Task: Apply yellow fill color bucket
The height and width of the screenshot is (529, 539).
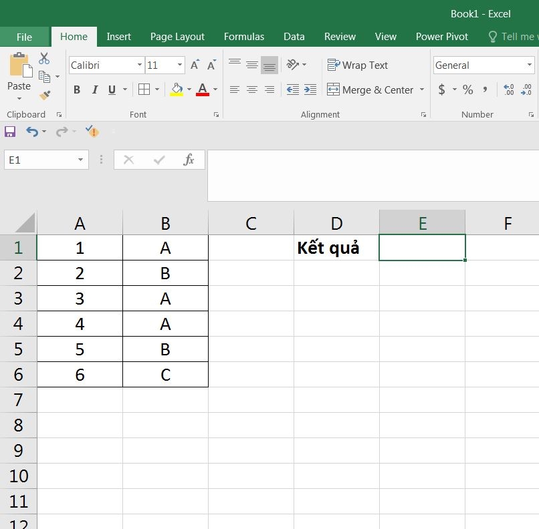Action: [x=177, y=90]
